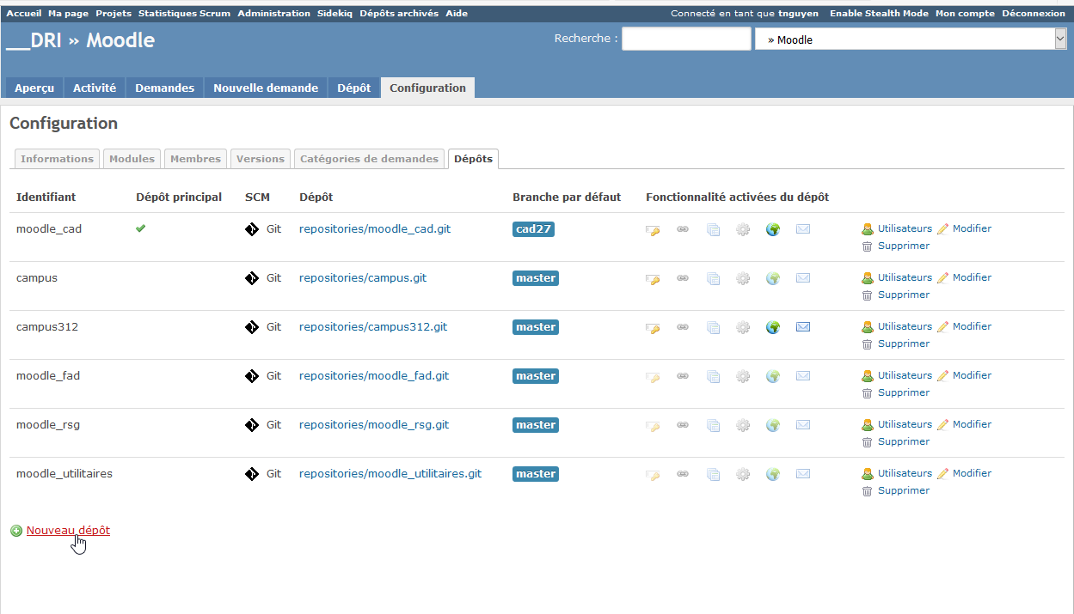Open Statistiques Scrum in the top menu
This screenshot has width=1074, height=614.
click(184, 14)
